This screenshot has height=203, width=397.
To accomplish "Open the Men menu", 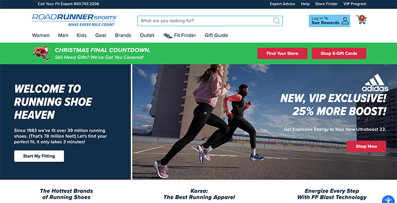I will pyautogui.click(x=63, y=35).
